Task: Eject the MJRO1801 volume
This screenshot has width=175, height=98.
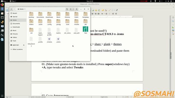Action: pos(24,45)
